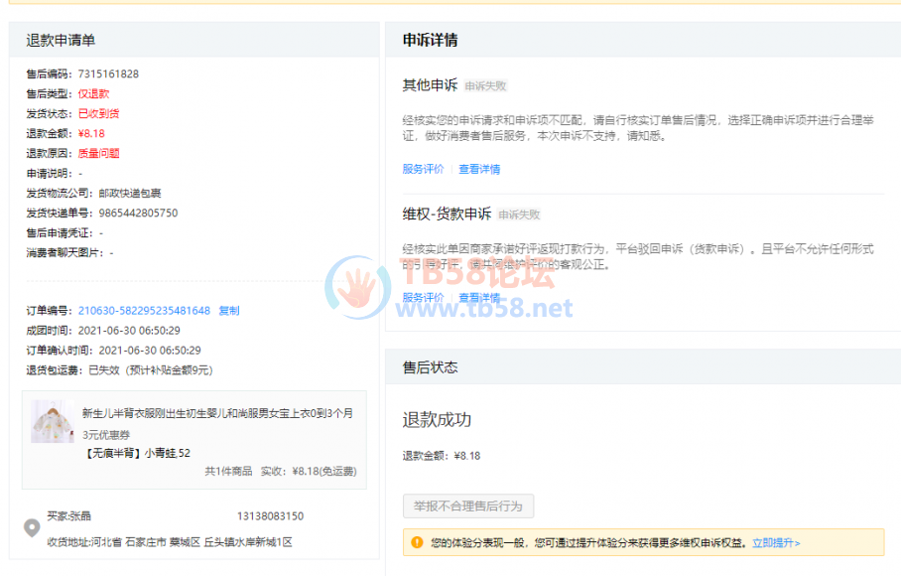The image size is (901, 576).
Task: Click 申诉失败 tag beside 维权-货款申诉
Action: (x=519, y=215)
